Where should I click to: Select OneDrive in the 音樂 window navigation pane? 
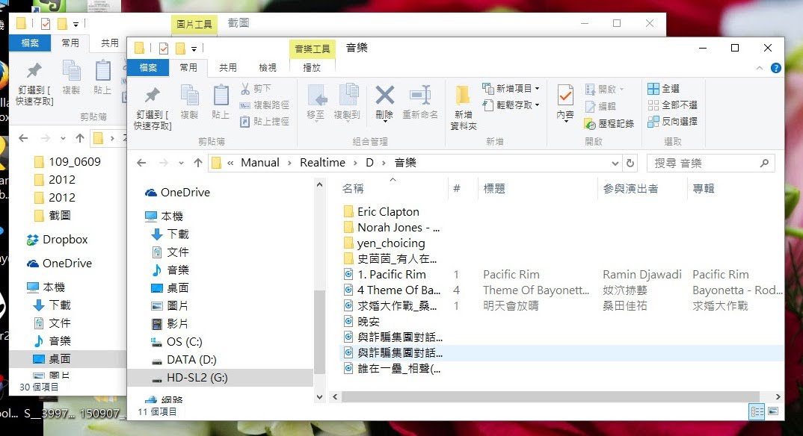[177, 192]
